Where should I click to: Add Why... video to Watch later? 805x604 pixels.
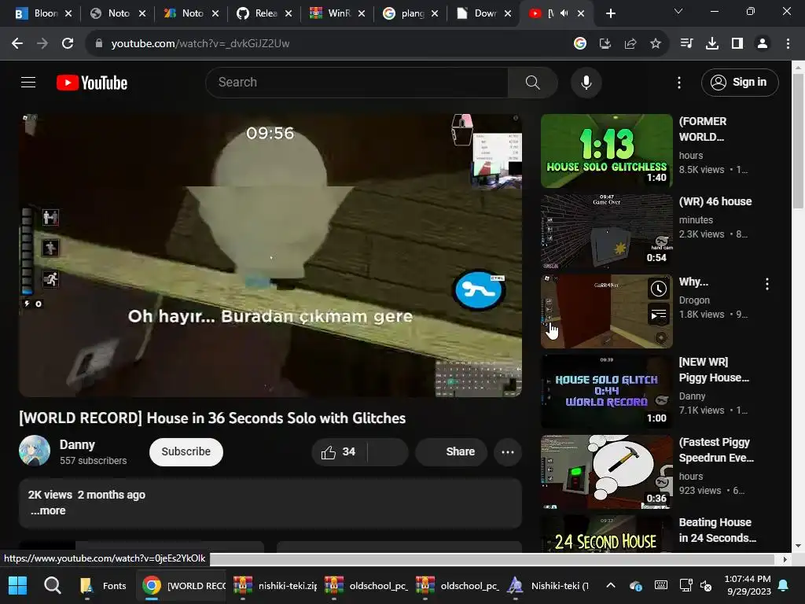[x=658, y=289]
